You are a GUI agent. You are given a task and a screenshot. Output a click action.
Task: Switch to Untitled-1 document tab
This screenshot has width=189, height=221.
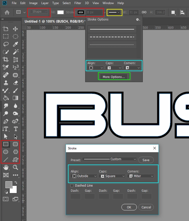tap(55, 21)
